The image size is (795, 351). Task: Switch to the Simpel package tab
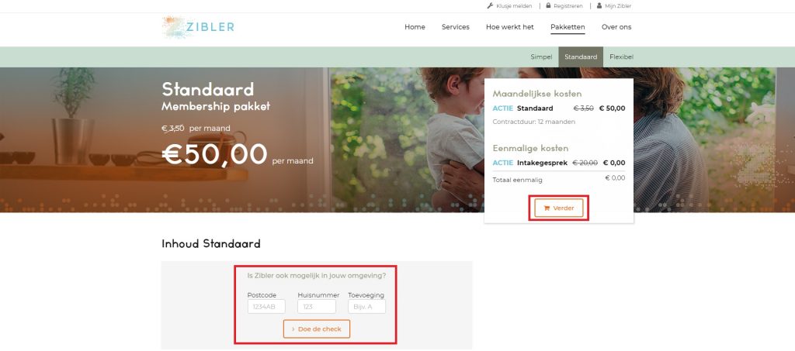click(x=541, y=57)
